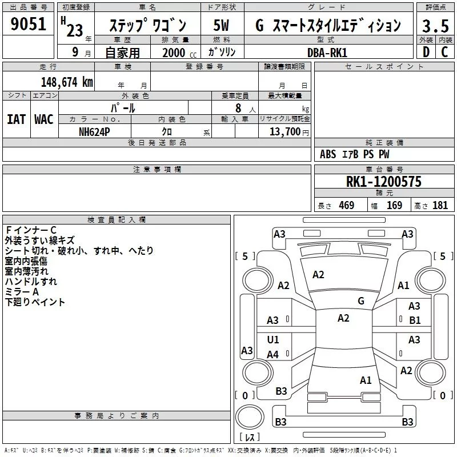Select the width value 169
Image resolution: width=457 pixels, height=457 pixels.
[x=394, y=206]
